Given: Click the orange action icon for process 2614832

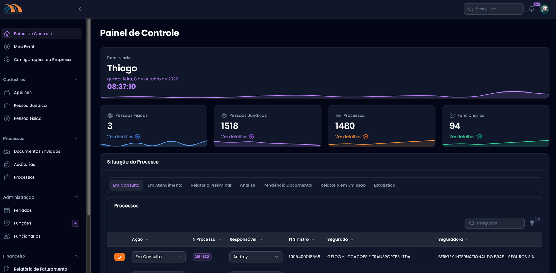Looking at the screenshot, I should point(120,257).
